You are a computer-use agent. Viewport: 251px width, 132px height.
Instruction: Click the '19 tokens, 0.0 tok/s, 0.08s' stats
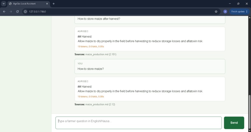click(x=91, y=97)
